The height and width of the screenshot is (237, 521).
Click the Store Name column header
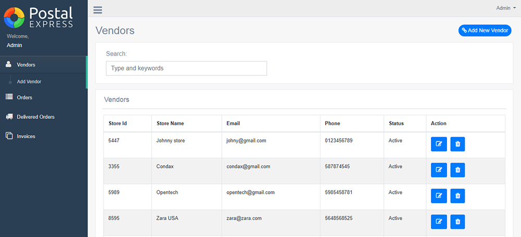(x=170, y=123)
